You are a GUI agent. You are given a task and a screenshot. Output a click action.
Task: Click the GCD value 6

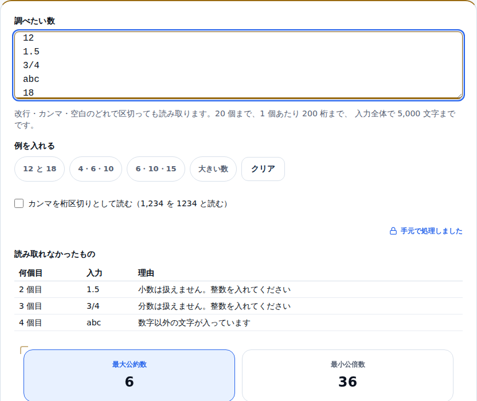click(x=130, y=382)
